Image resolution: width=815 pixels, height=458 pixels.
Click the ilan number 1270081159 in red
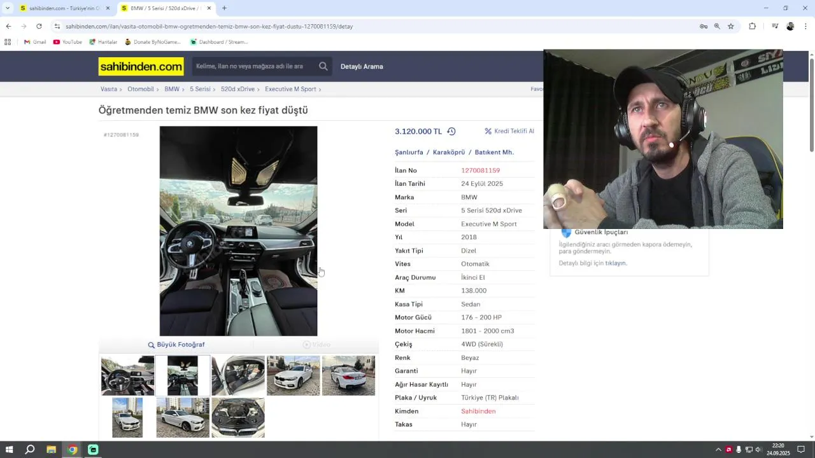click(480, 170)
